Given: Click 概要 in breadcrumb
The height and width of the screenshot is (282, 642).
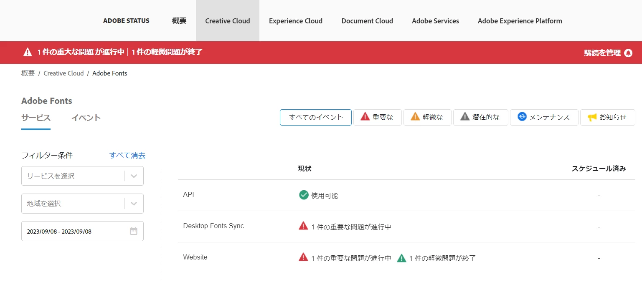Looking at the screenshot, I should pos(28,73).
